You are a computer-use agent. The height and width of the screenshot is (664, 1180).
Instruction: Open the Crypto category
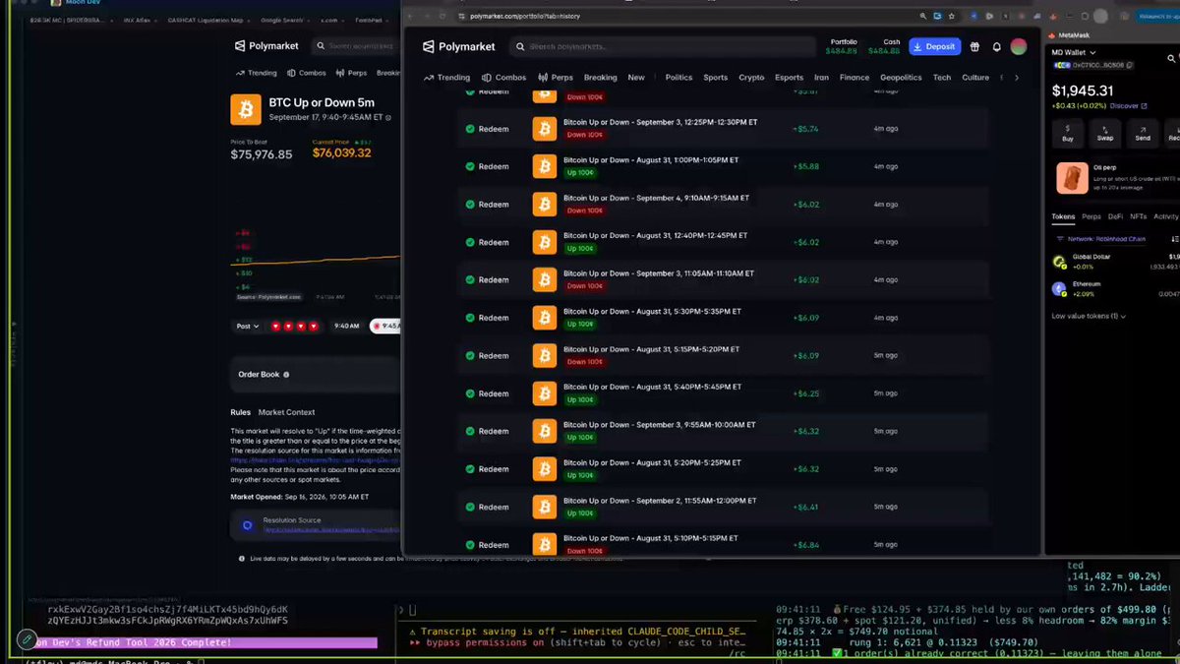(751, 78)
